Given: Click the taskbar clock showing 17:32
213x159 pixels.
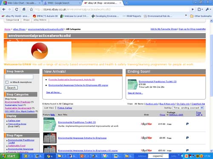Looking at the screenshot, I should pos(207,156).
